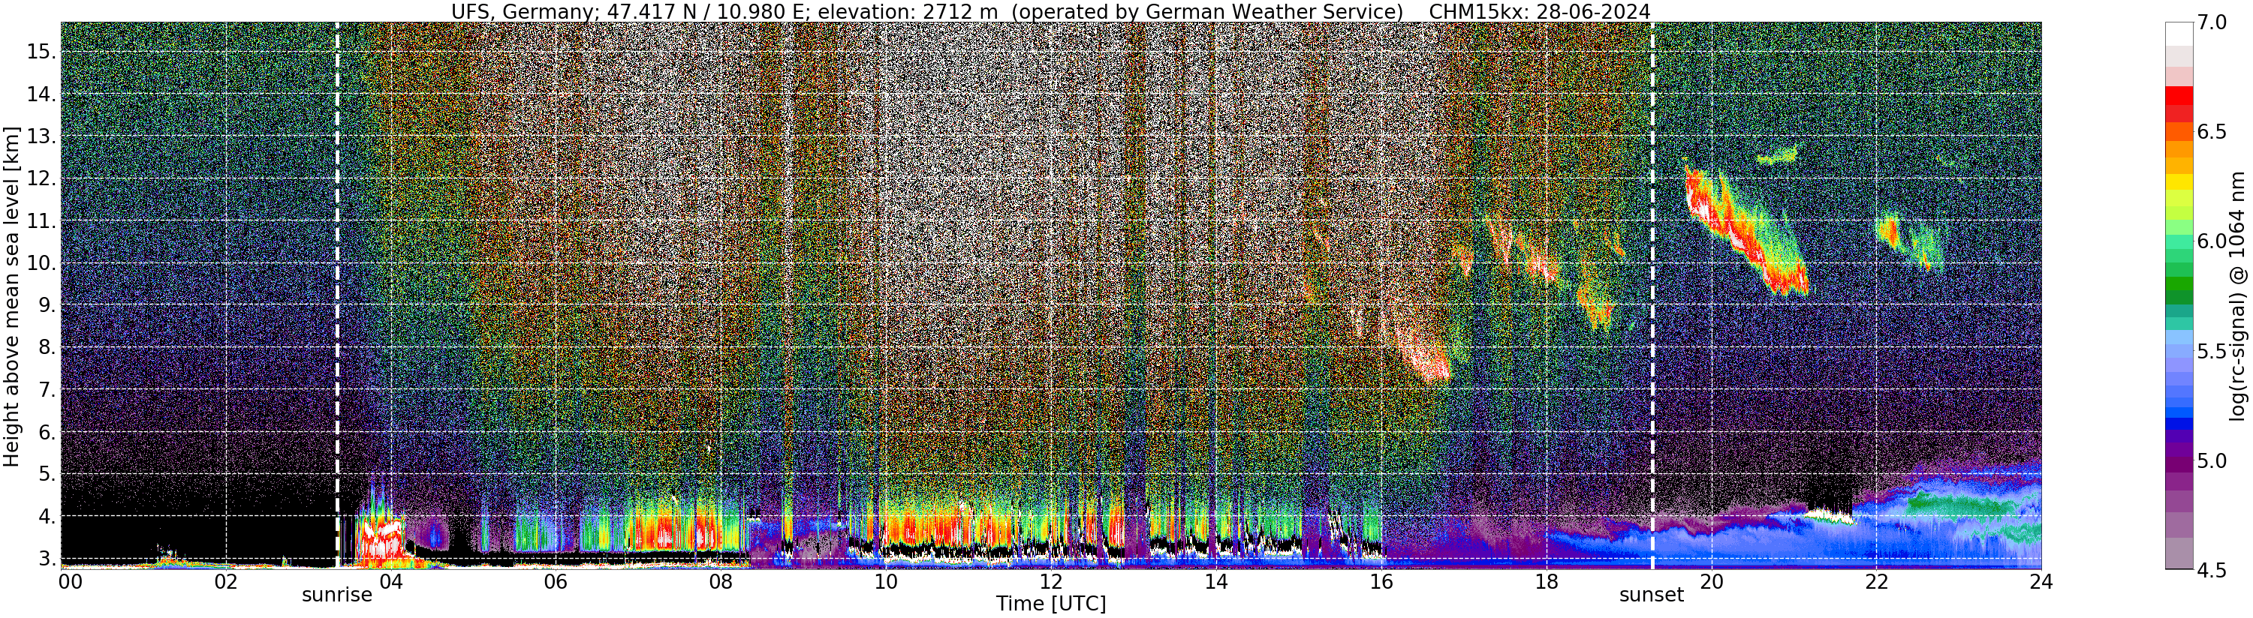
Task: Click the 11. height tick label
Action: point(41,221)
